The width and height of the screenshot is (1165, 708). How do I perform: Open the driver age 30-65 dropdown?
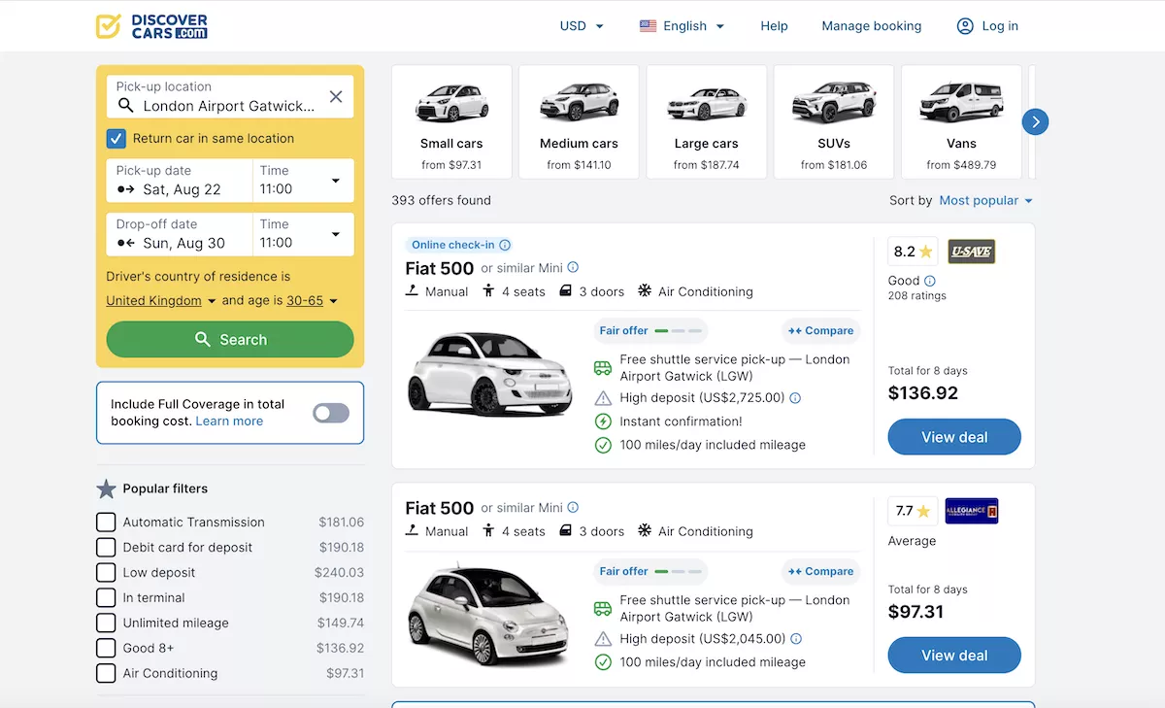point(312,301)
